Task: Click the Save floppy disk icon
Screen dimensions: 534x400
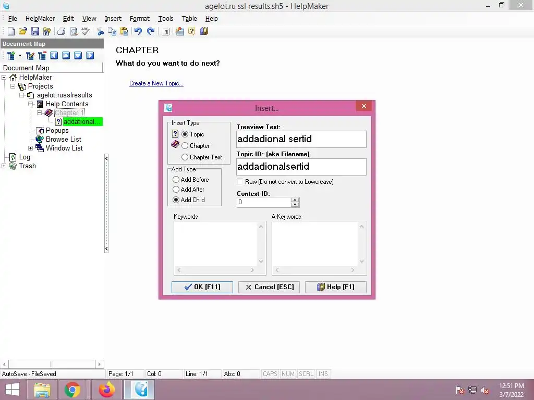Action: coord(35,31)
